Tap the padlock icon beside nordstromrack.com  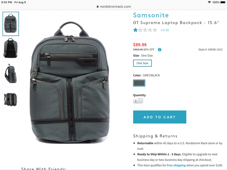97,7
